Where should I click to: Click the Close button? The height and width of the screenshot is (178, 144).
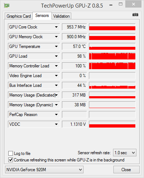tap(126, 170)
